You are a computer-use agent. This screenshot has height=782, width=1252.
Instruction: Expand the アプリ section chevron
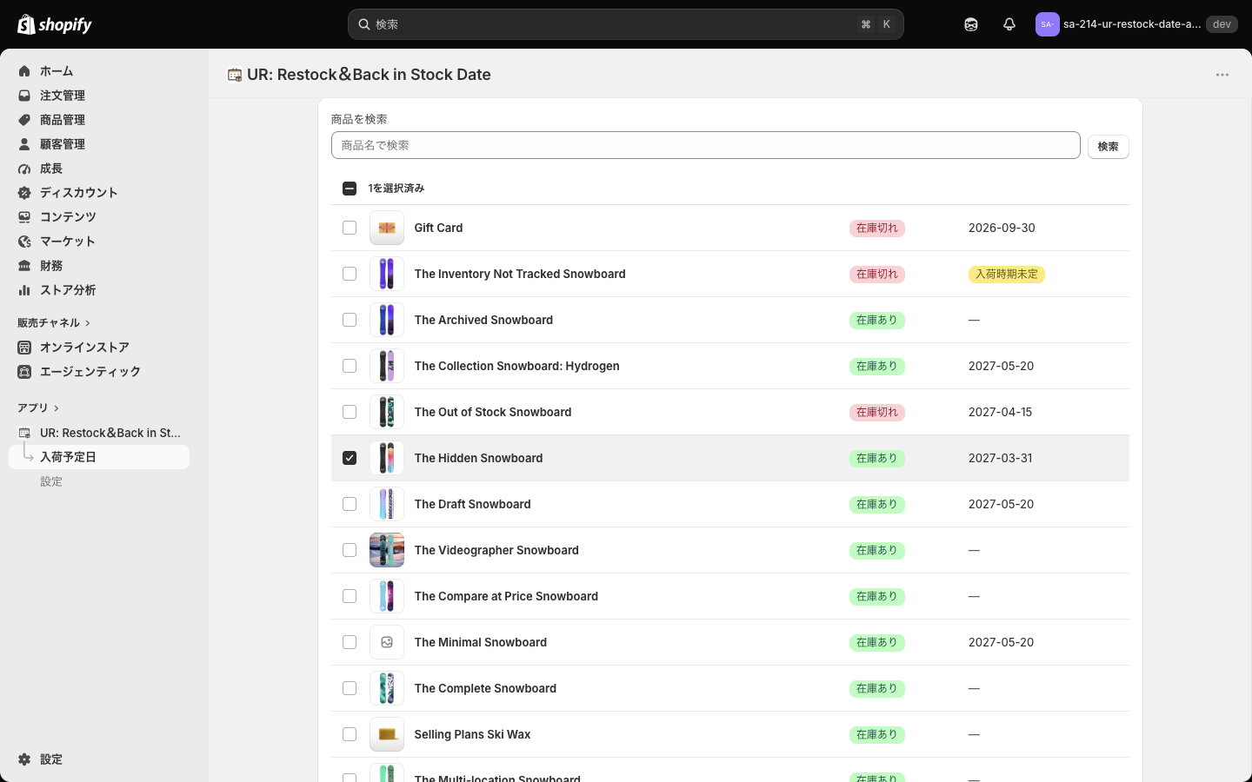pos(57,408)
